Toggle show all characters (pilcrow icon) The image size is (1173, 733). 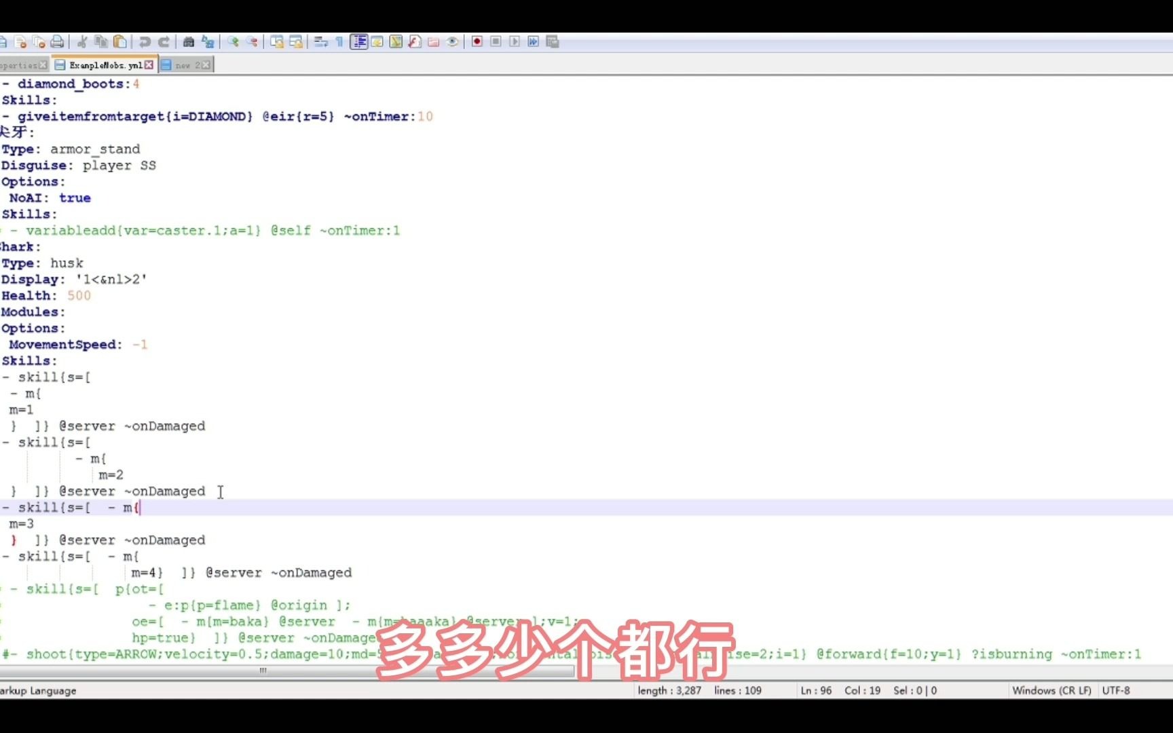point(339,42)
